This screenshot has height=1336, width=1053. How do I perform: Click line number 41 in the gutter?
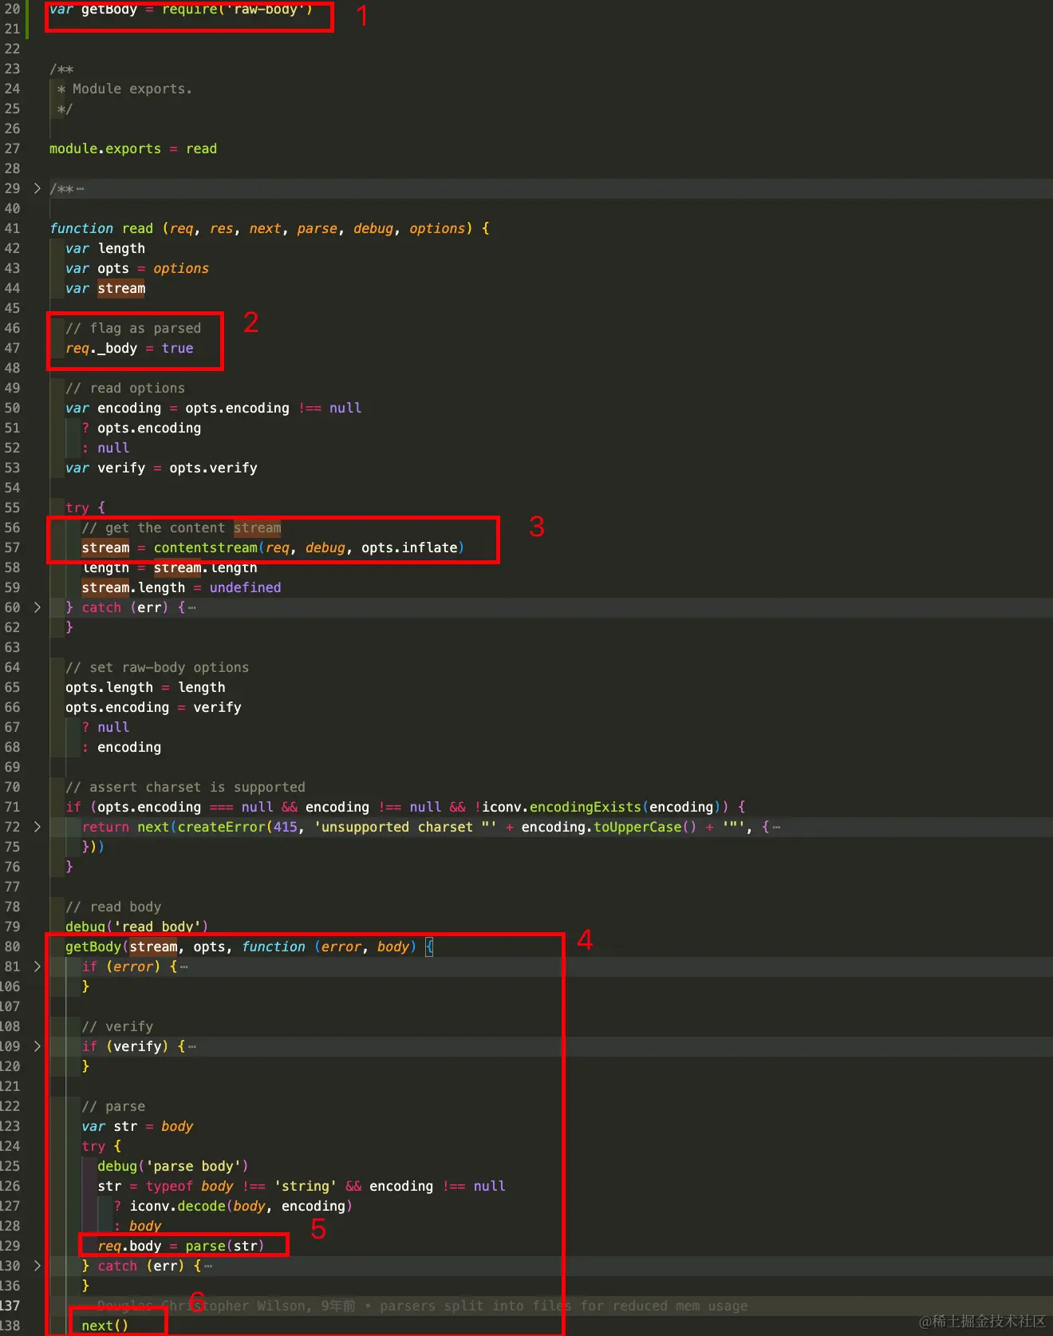pyautogui.click(x=12, y=228)
